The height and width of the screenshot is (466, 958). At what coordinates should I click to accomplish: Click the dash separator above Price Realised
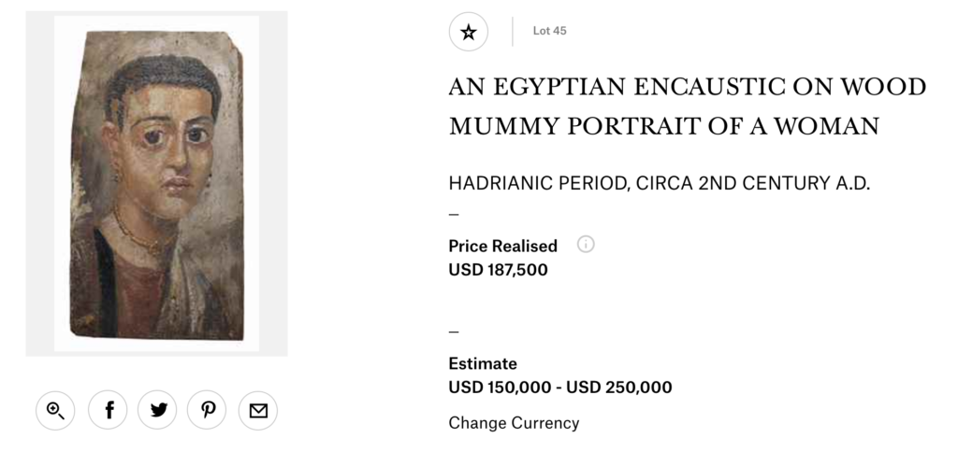coord(454,214)
